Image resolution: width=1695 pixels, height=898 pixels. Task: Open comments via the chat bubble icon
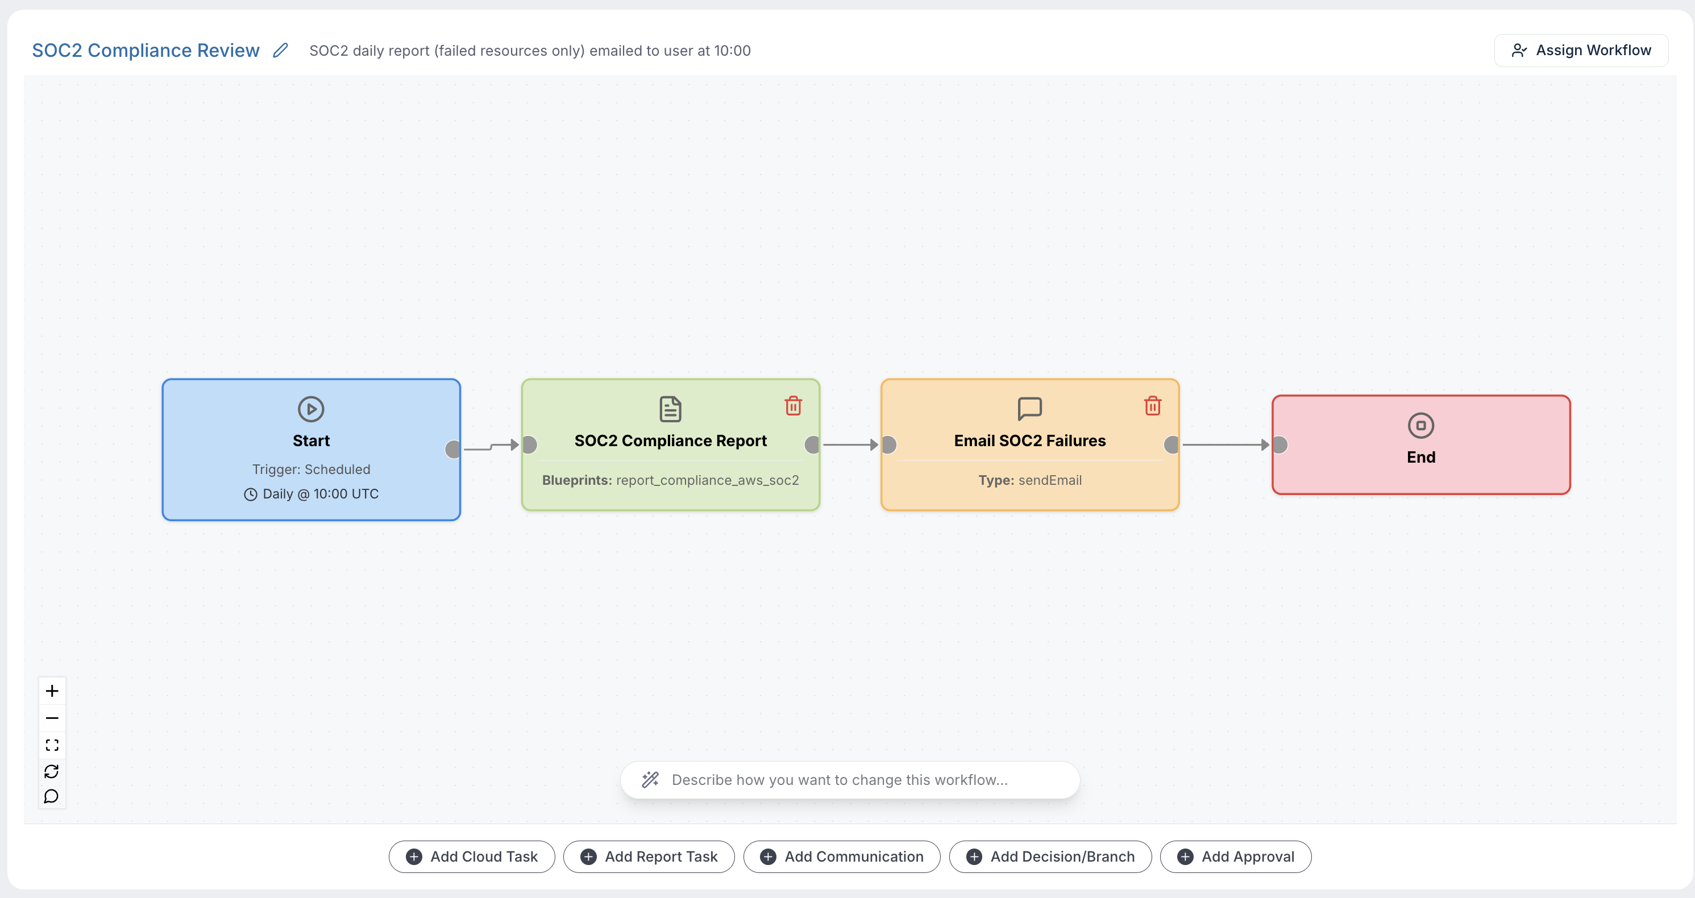click(52, 797)
